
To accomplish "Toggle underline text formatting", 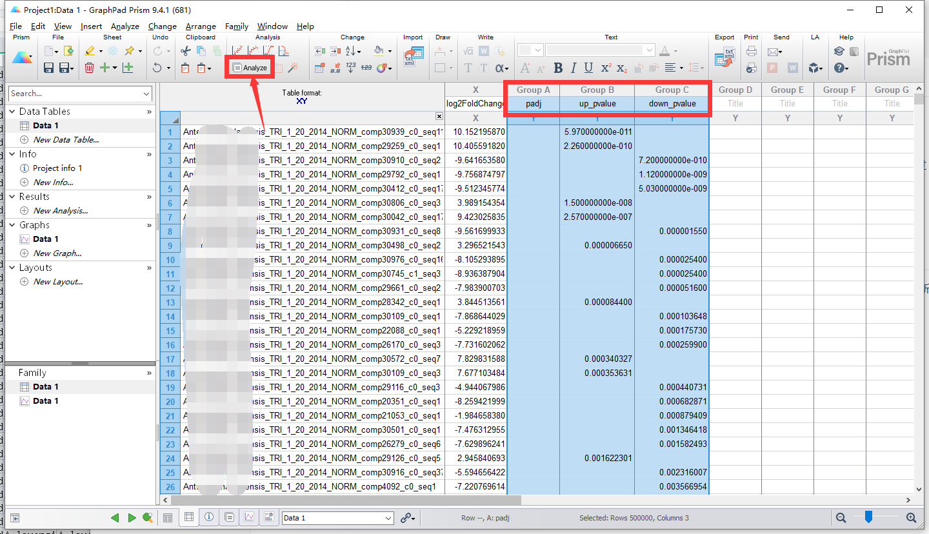I will coord(588,68).
